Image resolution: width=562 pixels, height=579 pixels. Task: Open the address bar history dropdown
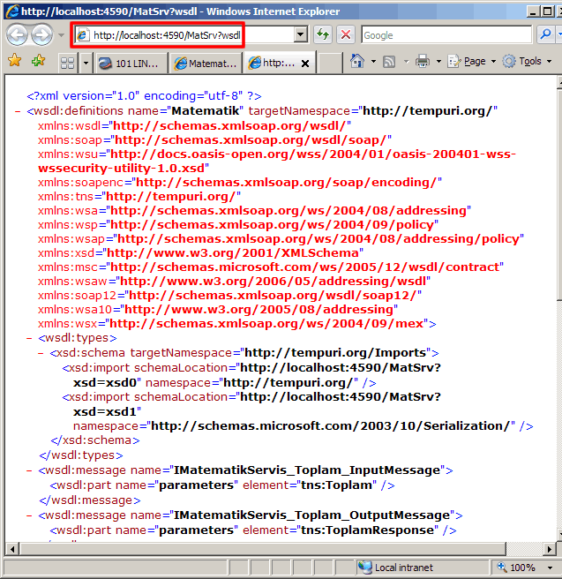click(301, 35)
